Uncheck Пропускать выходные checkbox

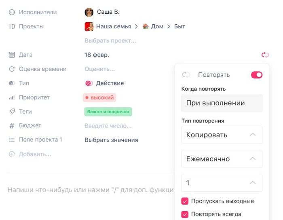185,201
